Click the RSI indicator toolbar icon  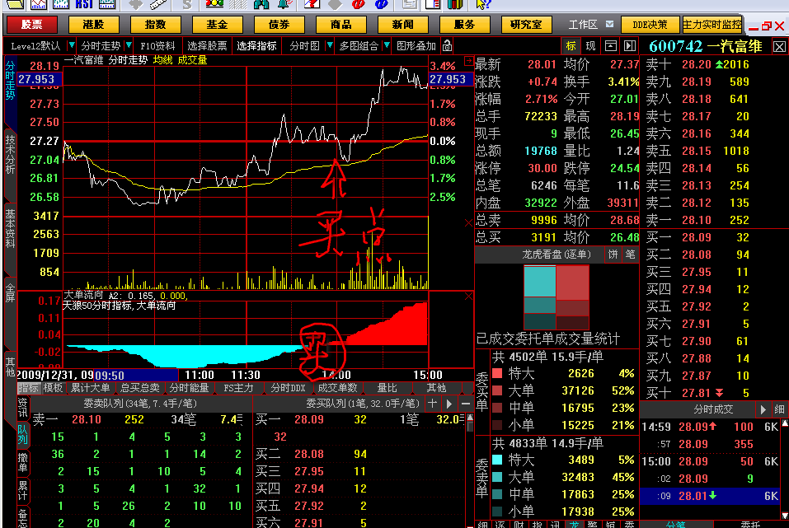pyautogui.click(x=83, y=4)
